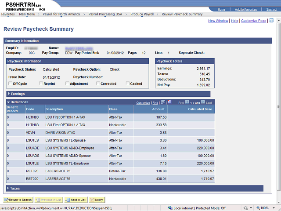Open the Main Menu navigation
The width and height of the screenshot is (281, 211).
27,14
